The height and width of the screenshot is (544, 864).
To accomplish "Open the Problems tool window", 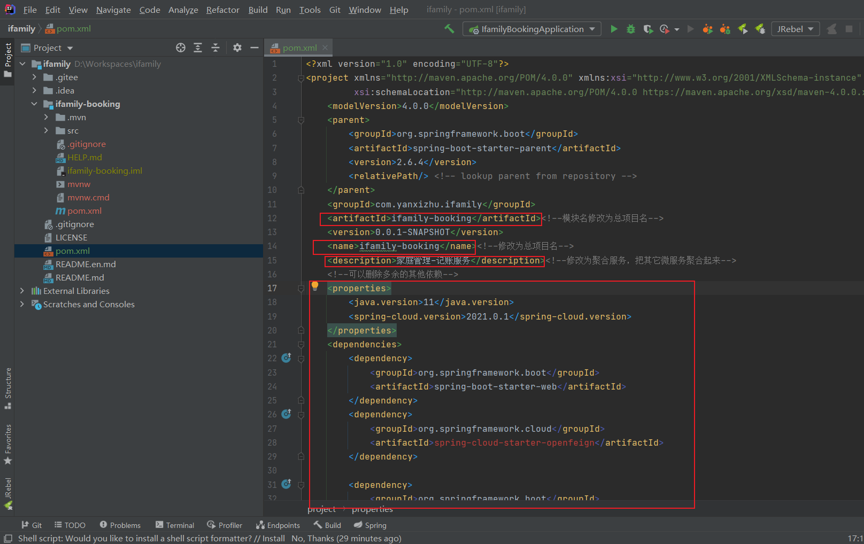I will (x=120, y=525).
